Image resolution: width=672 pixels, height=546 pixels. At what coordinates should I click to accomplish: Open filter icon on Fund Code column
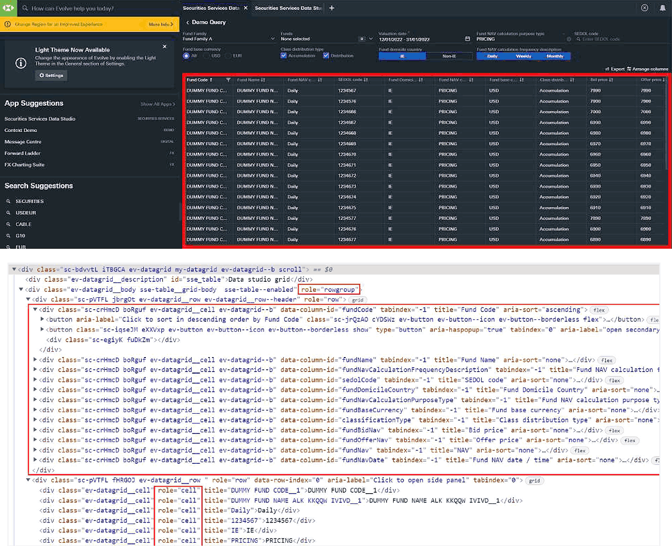point(228,80)
